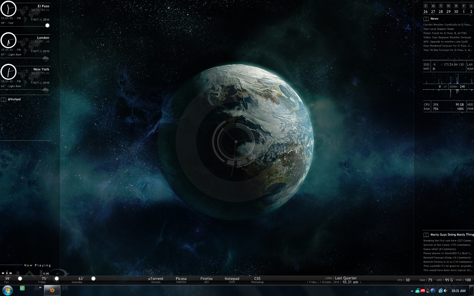Launch CS5 Photoshop from launcher bar
This screenshot has width=474, height=296.
click(x=257, y=280)
